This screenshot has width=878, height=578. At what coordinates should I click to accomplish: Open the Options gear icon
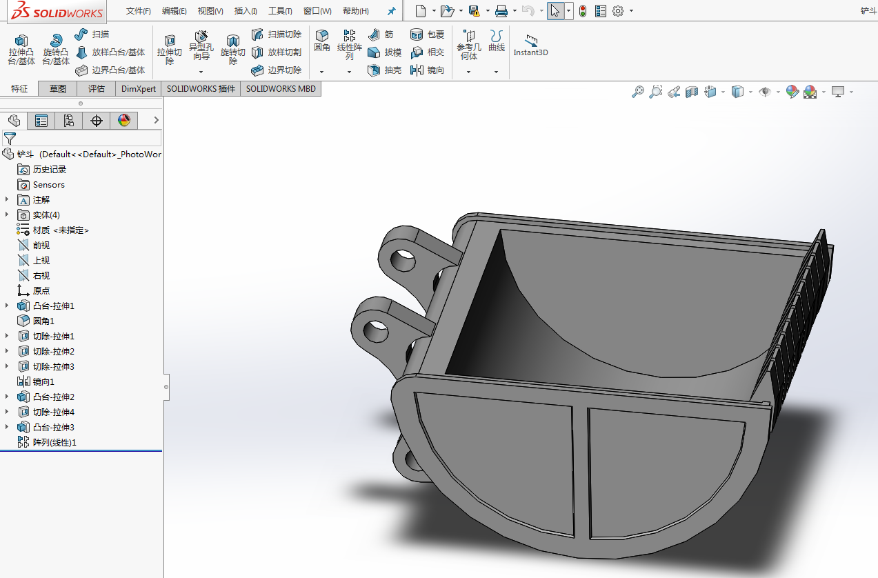[618, 10]
